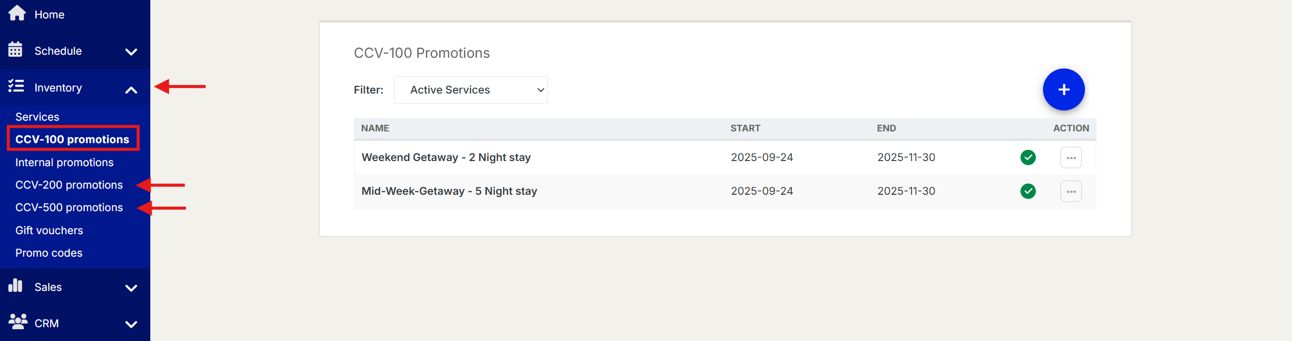Expand the Sales menu chevron
The height and width of the screenshot is (341, 1292).
[x=131, y=288]
